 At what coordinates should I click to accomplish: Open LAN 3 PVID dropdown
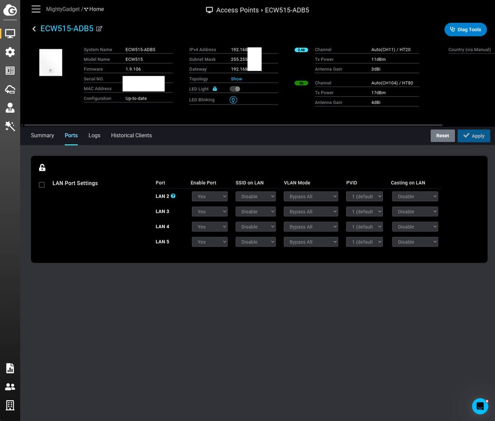[364, 211]
